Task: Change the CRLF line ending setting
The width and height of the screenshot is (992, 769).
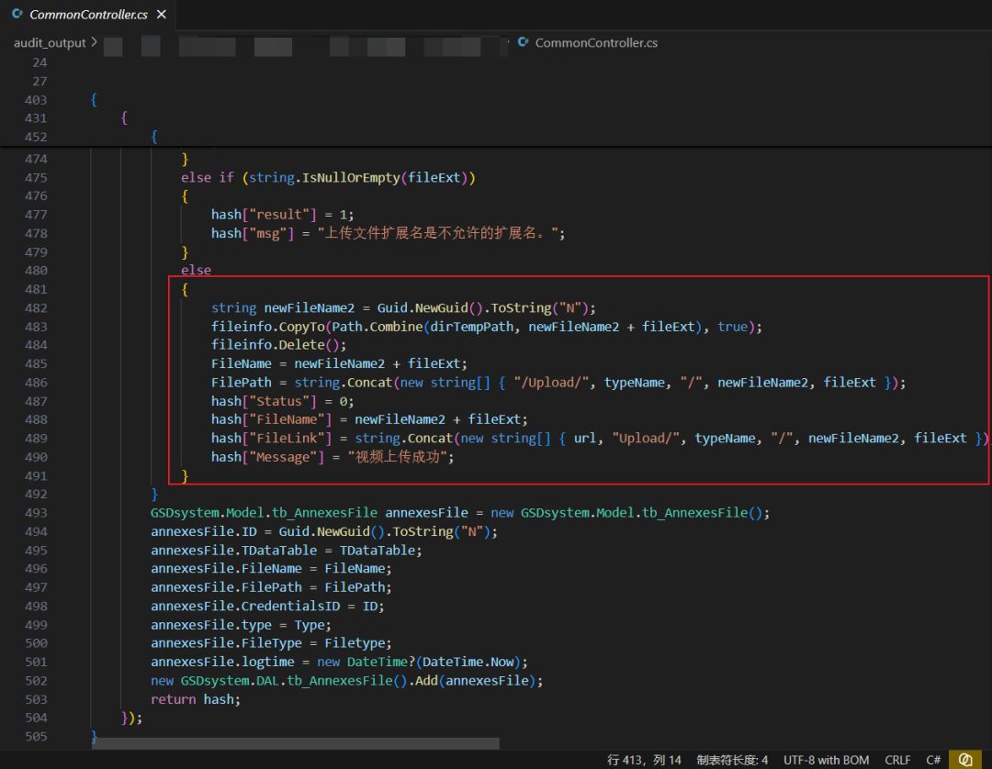Action: (897, 760)
